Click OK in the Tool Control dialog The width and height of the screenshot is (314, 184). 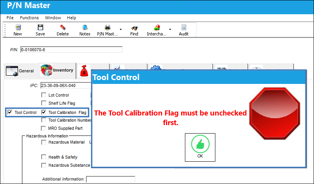tap(200, 147)
